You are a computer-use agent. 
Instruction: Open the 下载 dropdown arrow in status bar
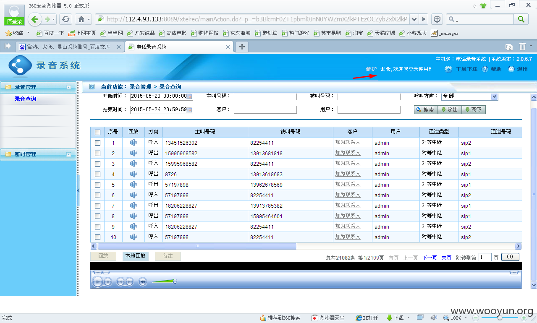click(409, 318)
